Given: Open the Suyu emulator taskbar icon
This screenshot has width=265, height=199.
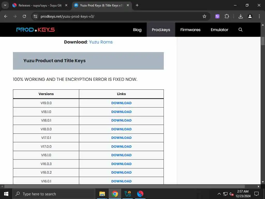Looking at the screenshot, I should [140, 194].
